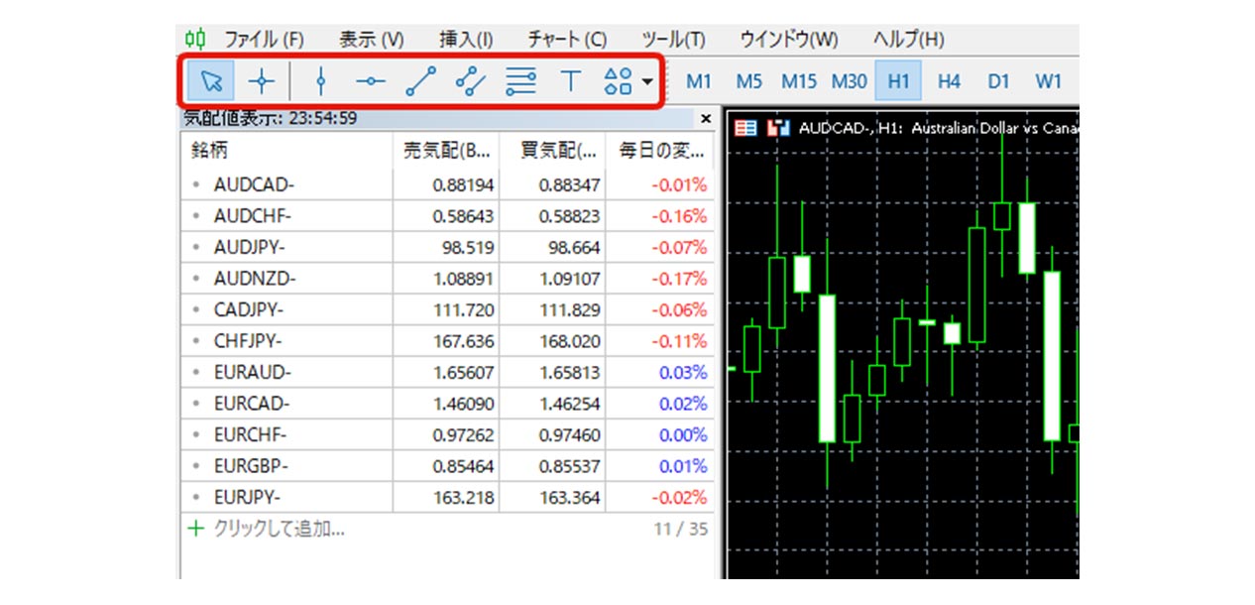Click CHFJPY daily change -0.11%
Viewport: 1255px width, 605px height.
(679, 341)
